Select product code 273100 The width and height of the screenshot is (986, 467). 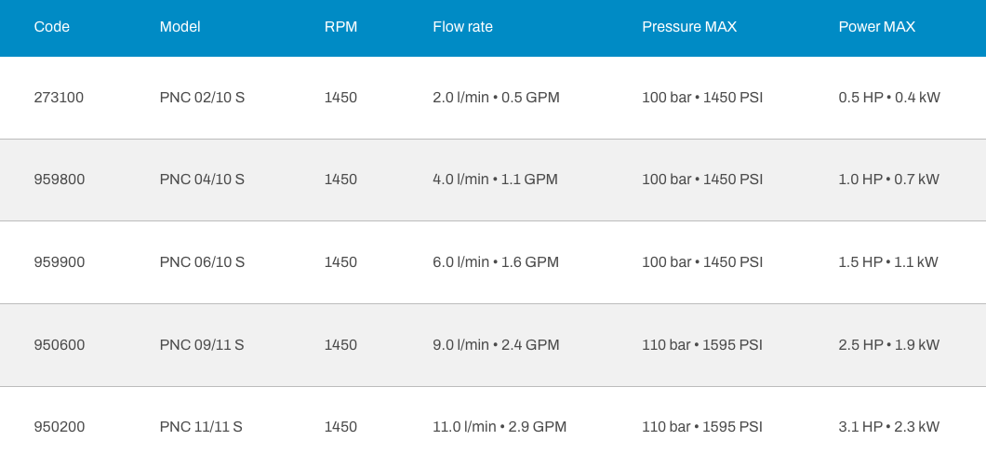59,98
